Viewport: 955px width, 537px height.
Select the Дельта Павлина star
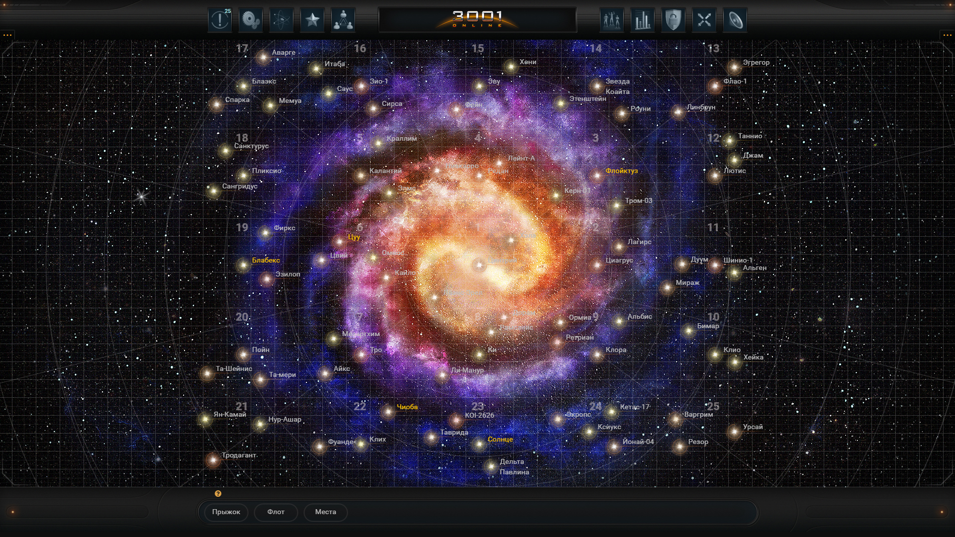pos(491,466)
